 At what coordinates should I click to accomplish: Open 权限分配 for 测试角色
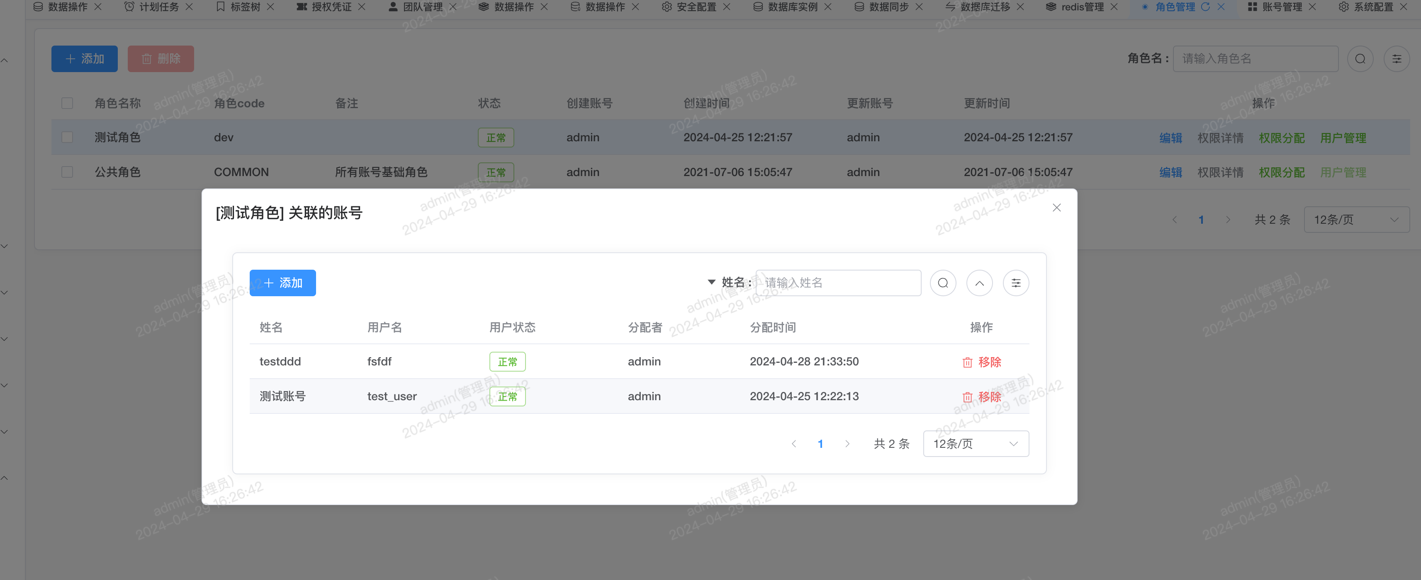tap(1282, 138)
